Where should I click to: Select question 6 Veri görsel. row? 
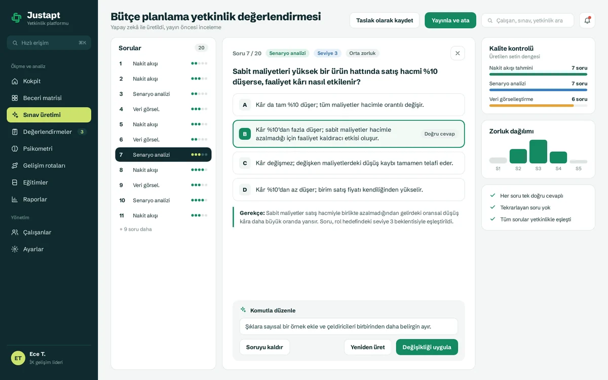pyautogui.click(x=163, y=139)
